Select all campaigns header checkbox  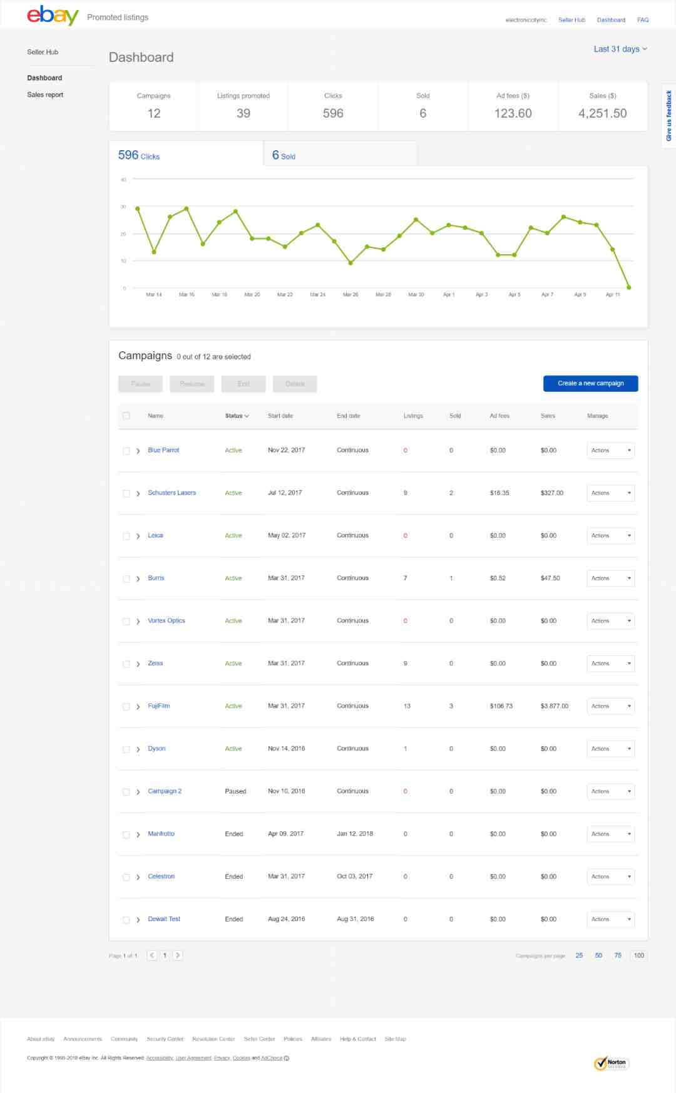[x=126, y=416]
